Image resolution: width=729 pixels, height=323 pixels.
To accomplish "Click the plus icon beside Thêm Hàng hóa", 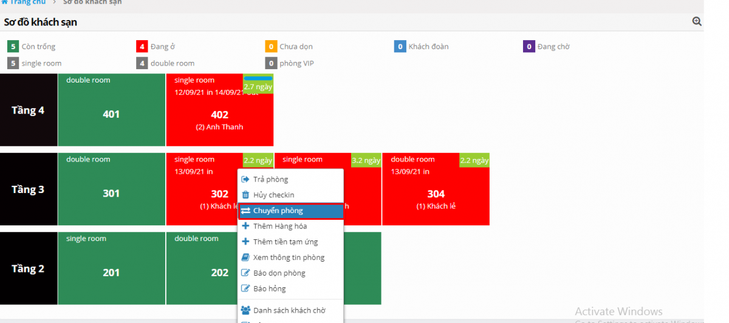I will tap(245, 226).
